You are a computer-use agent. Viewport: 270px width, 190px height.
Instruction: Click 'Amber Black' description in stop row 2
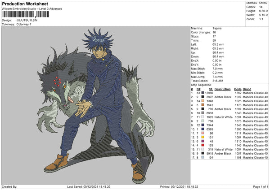point(223,97)
